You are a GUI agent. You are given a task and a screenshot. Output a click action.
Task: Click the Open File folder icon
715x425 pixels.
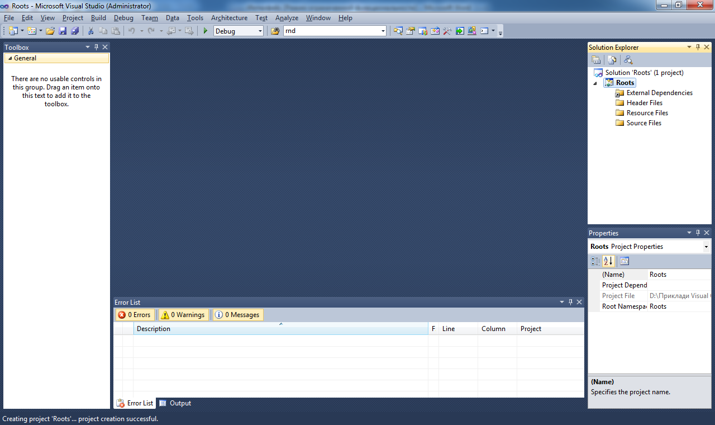[50, 31]
